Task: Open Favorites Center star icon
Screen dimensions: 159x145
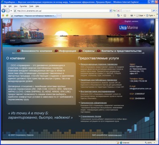Action: click(3, 16)
